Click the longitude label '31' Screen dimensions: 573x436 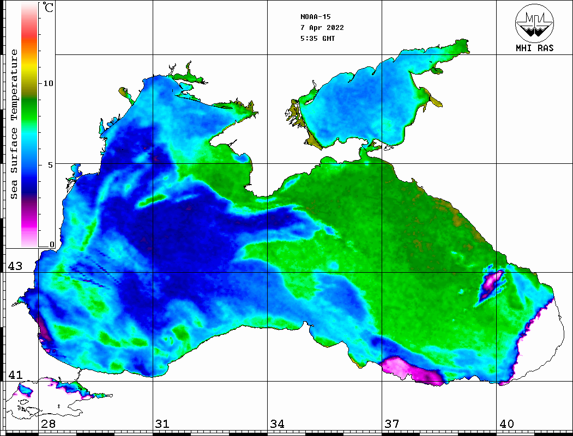click(162, 424)
